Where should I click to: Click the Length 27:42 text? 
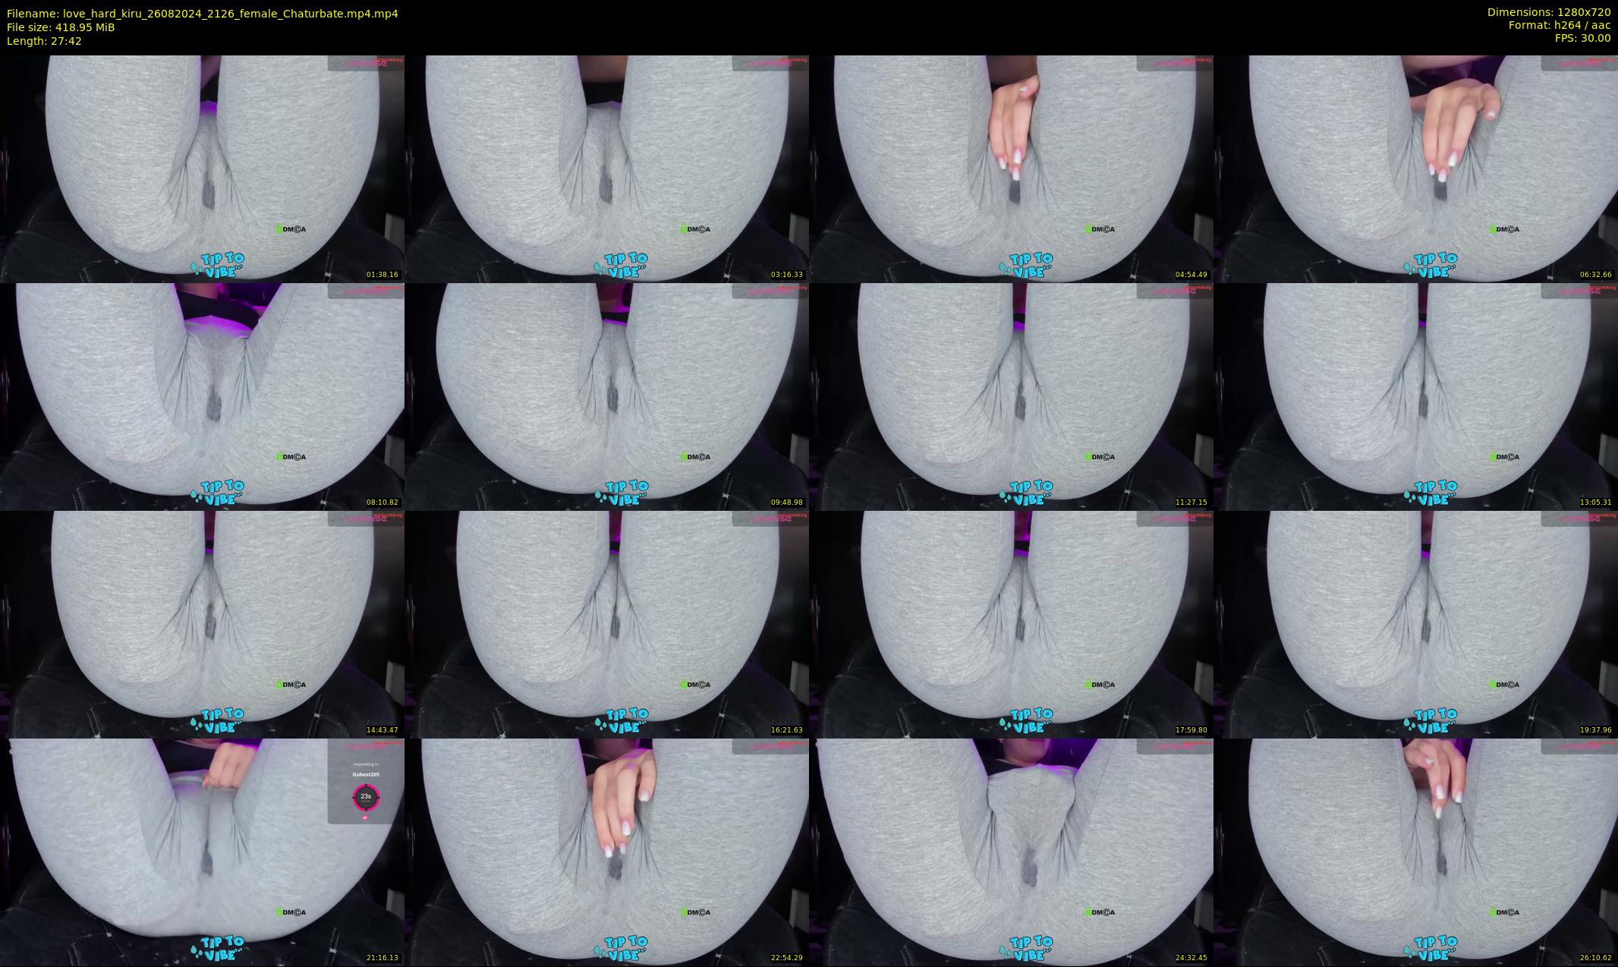tap(44, 41)
